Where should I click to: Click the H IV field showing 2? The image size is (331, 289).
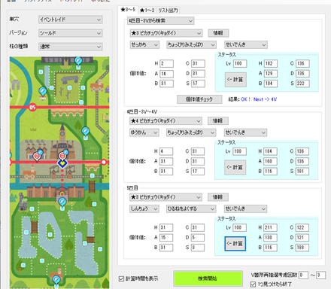tap(166, 64)
